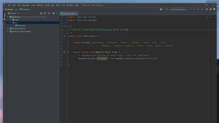
Task: Select the Dictionary.java editor tab
Action: [x=69, y=13]
